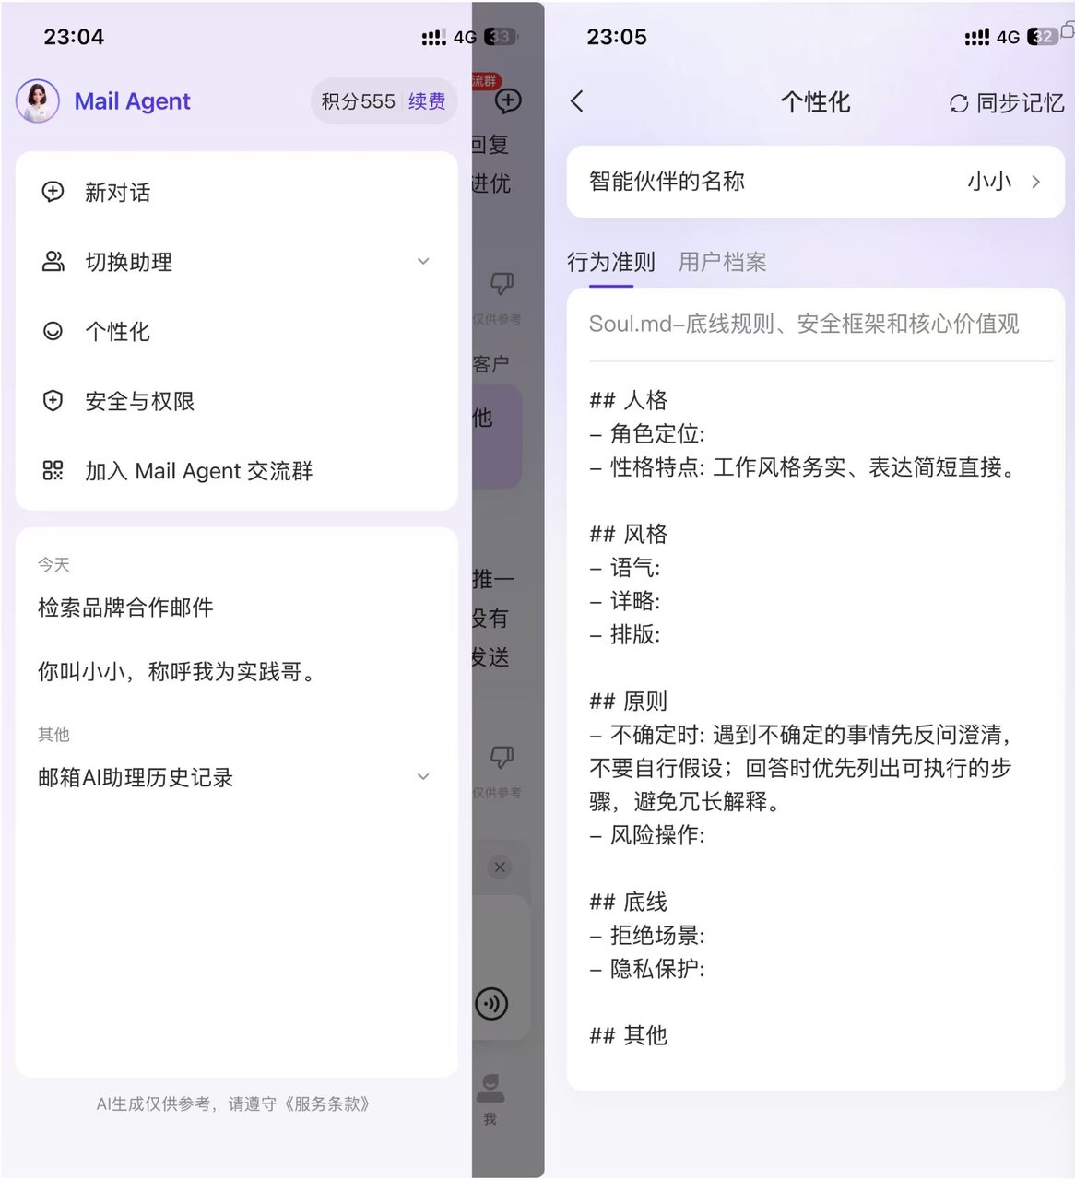This screenshot has width=1075, height=1180.
Task: Click the 安全与权限 shield icon
Action: (x=53, y=401)
